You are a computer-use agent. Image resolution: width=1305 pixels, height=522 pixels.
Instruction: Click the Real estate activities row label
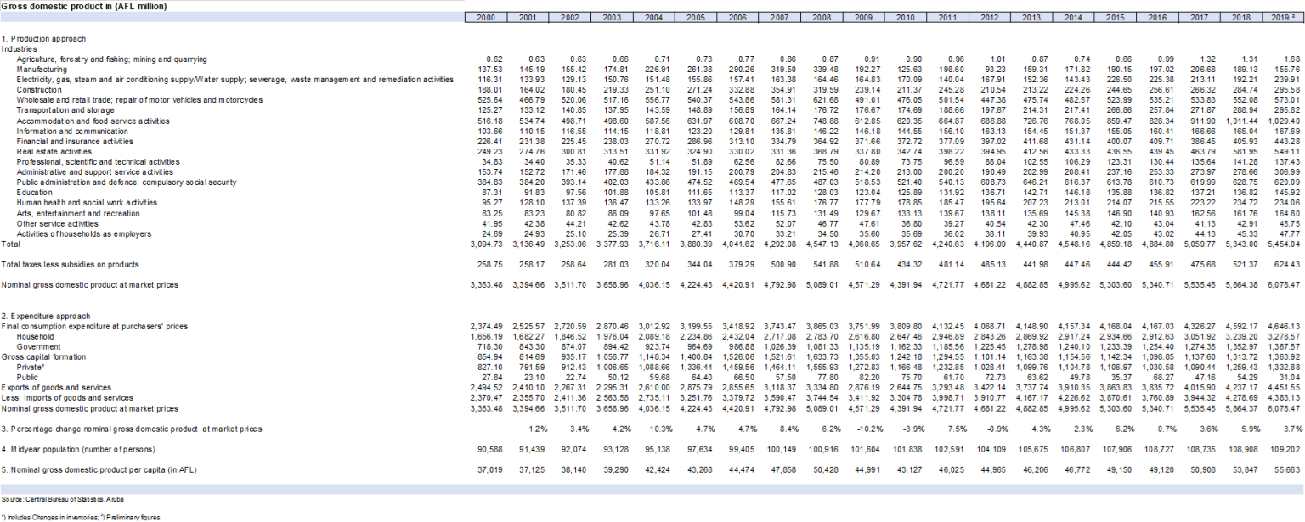coord(48,151)
